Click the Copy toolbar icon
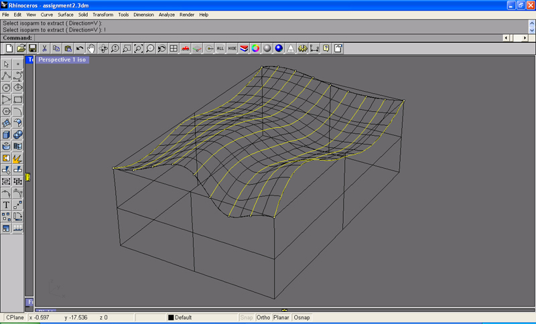The image size is (536, 324). pyautogui.click(x=56, y=48)
